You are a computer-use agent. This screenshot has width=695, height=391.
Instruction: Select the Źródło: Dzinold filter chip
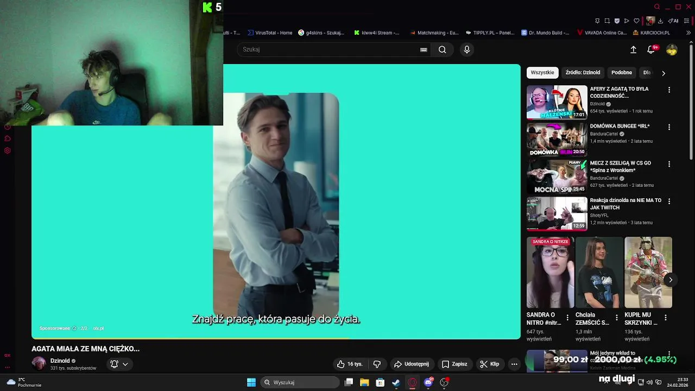pyautogui.click(x=583, y=72)
